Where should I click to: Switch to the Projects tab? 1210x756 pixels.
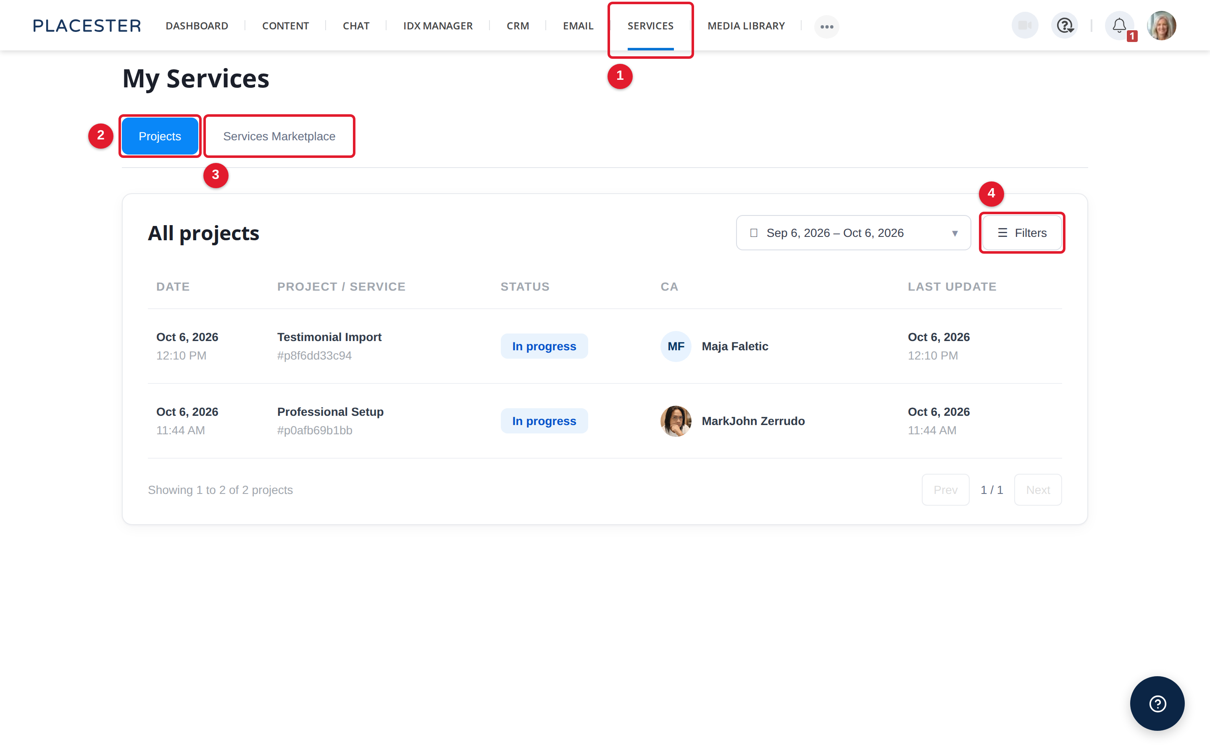(160, 136)
